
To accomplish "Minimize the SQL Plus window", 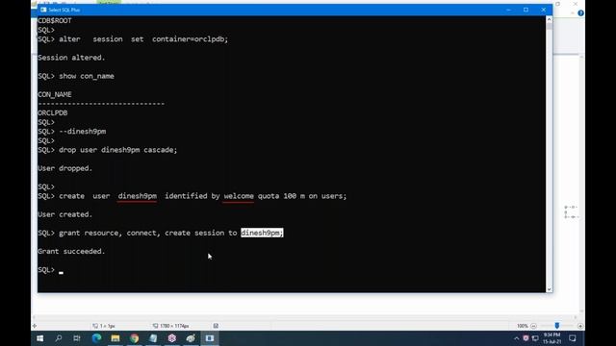I will 508,10.
